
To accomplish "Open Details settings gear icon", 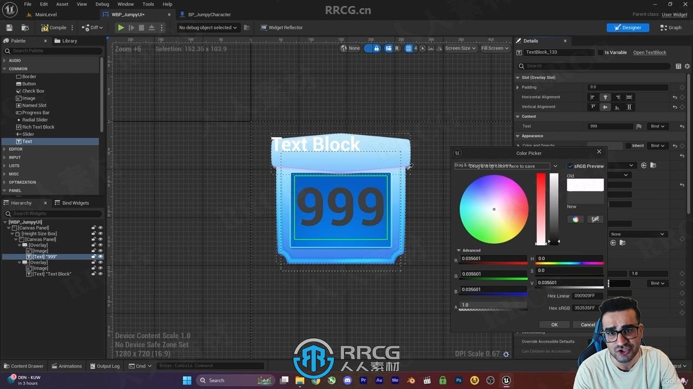I will click(x=688, y=66).
